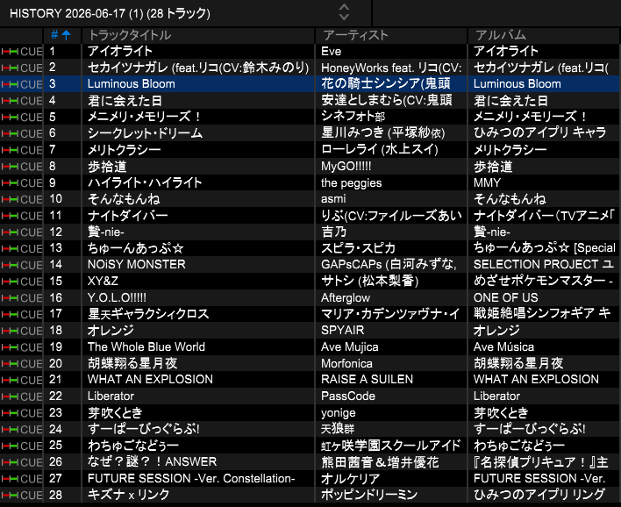
Task: Click CUE icon for track 9 ハイライト・ハイライト
Action: [x=21, y=183]
